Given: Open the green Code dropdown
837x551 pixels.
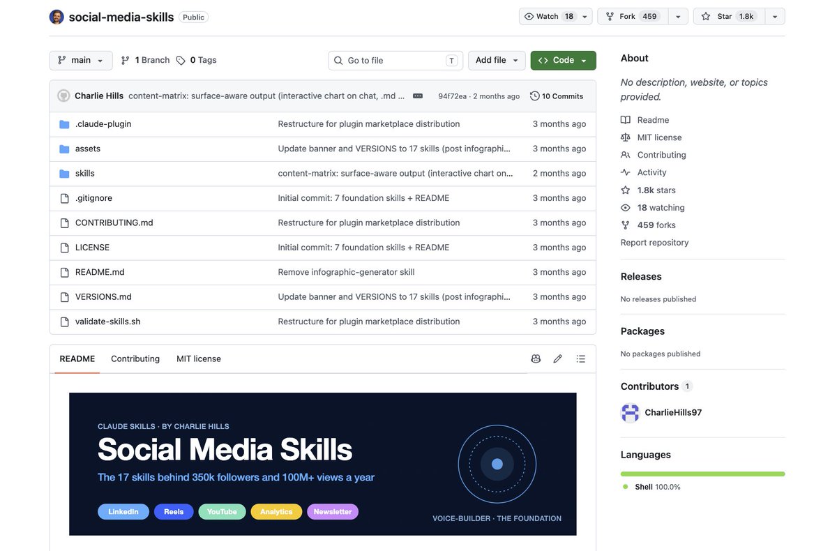Looking at the screenshot, I should coord(563,61).
